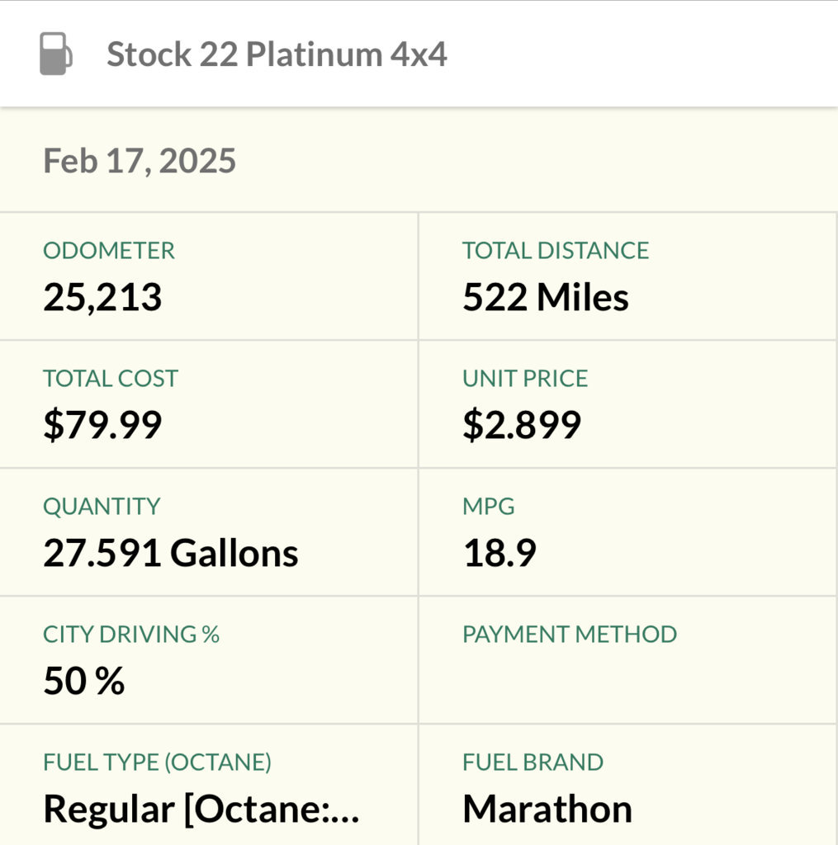
Task: Click the fuel pump icon
Action: (x=56, y=54)
